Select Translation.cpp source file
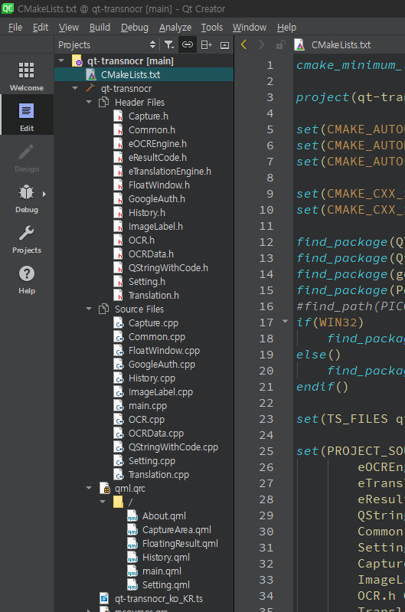 tap(158, 475)
